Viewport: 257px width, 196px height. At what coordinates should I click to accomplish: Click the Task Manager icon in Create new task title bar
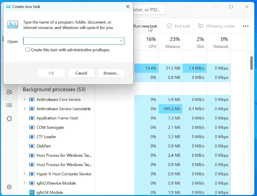tap(8, 7)
